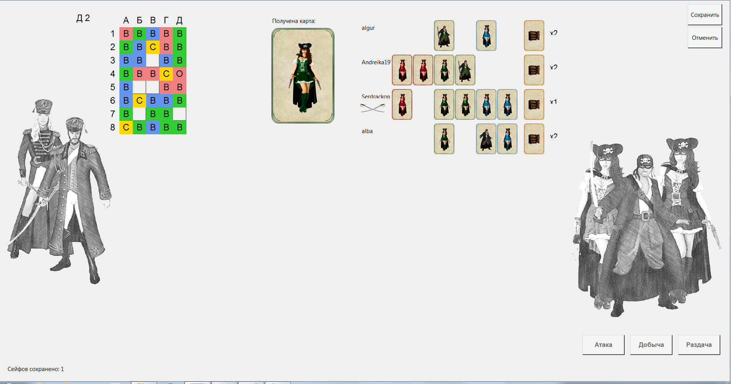Click the safe card in alba's row
This screenshot has width=731, height=384.
534,139
